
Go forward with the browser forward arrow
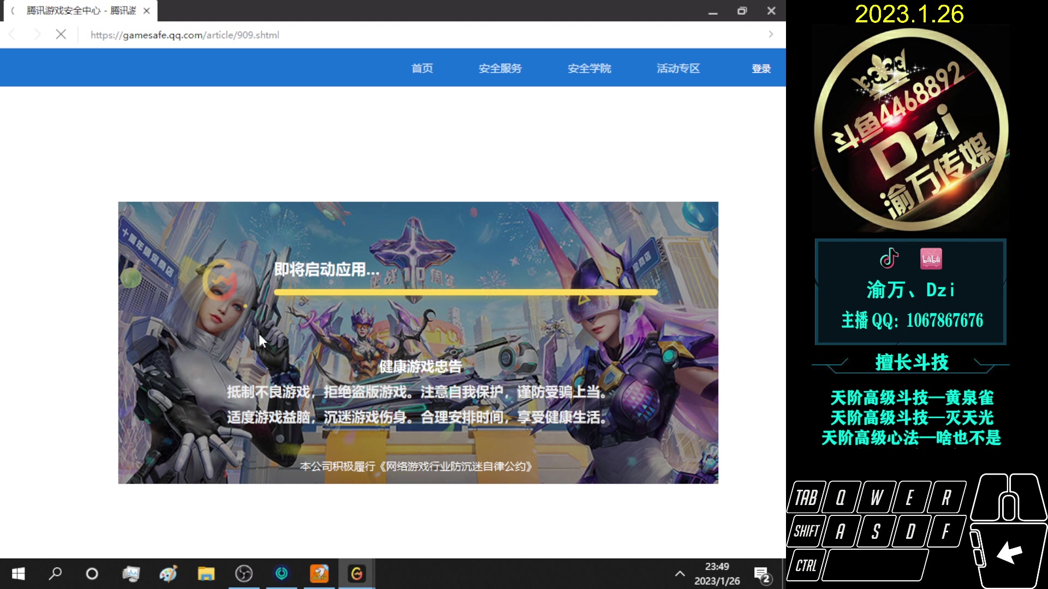pos(37,34)
